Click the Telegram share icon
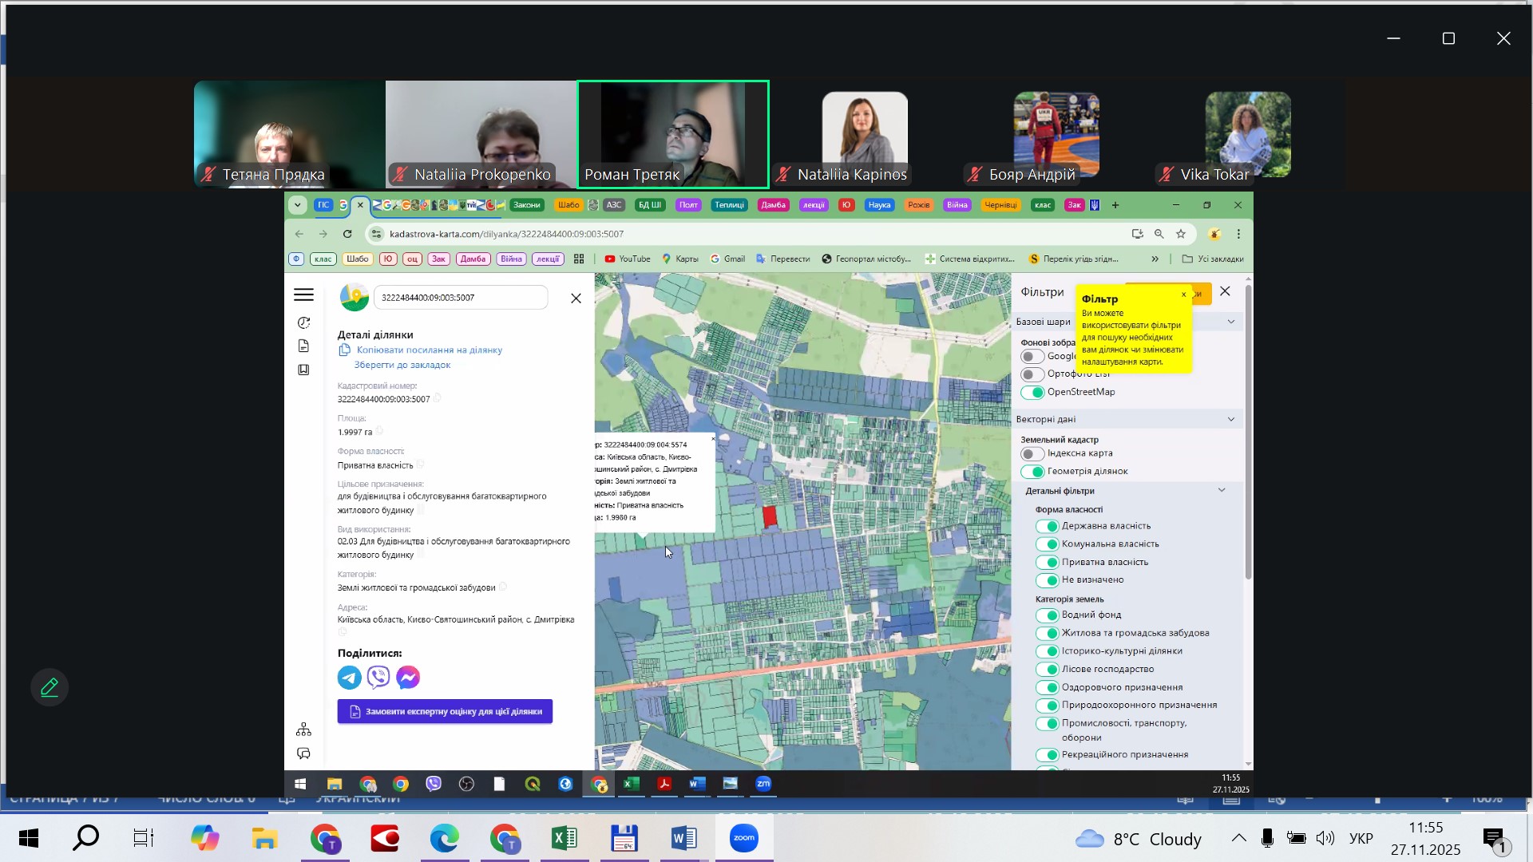Image resolution: width=1533 pixels, height=862 pixels. [x=349, y=678]
